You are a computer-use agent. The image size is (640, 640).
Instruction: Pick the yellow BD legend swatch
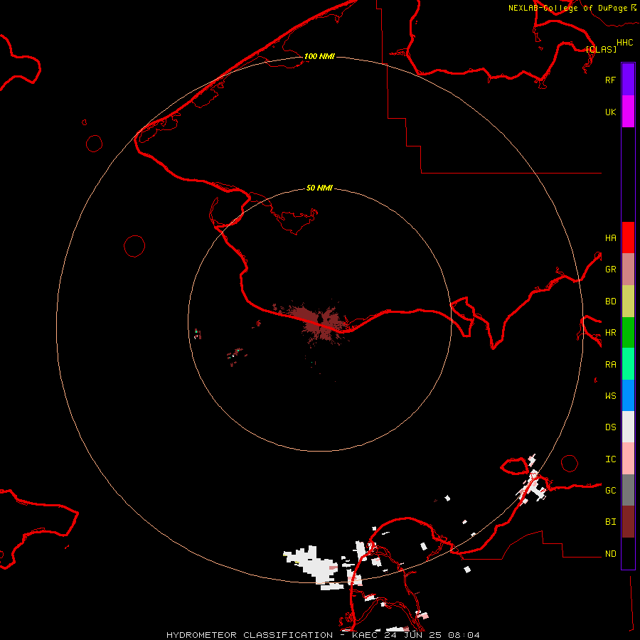[x=628, y=302]
